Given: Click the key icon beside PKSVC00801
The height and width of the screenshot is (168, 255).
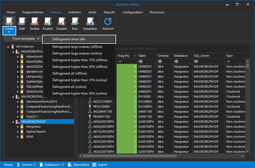Looking at the screenshot, I should point(90,107).
